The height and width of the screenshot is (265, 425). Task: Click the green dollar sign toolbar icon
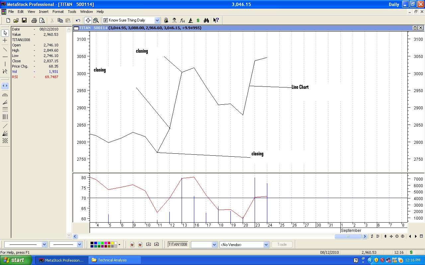click(198, 20)
